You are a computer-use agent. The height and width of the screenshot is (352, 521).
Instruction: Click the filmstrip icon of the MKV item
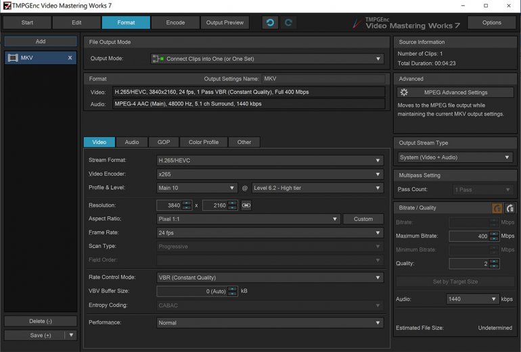13,58
